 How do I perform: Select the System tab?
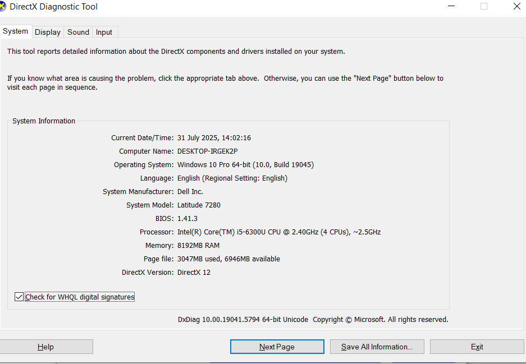[16, 31]
